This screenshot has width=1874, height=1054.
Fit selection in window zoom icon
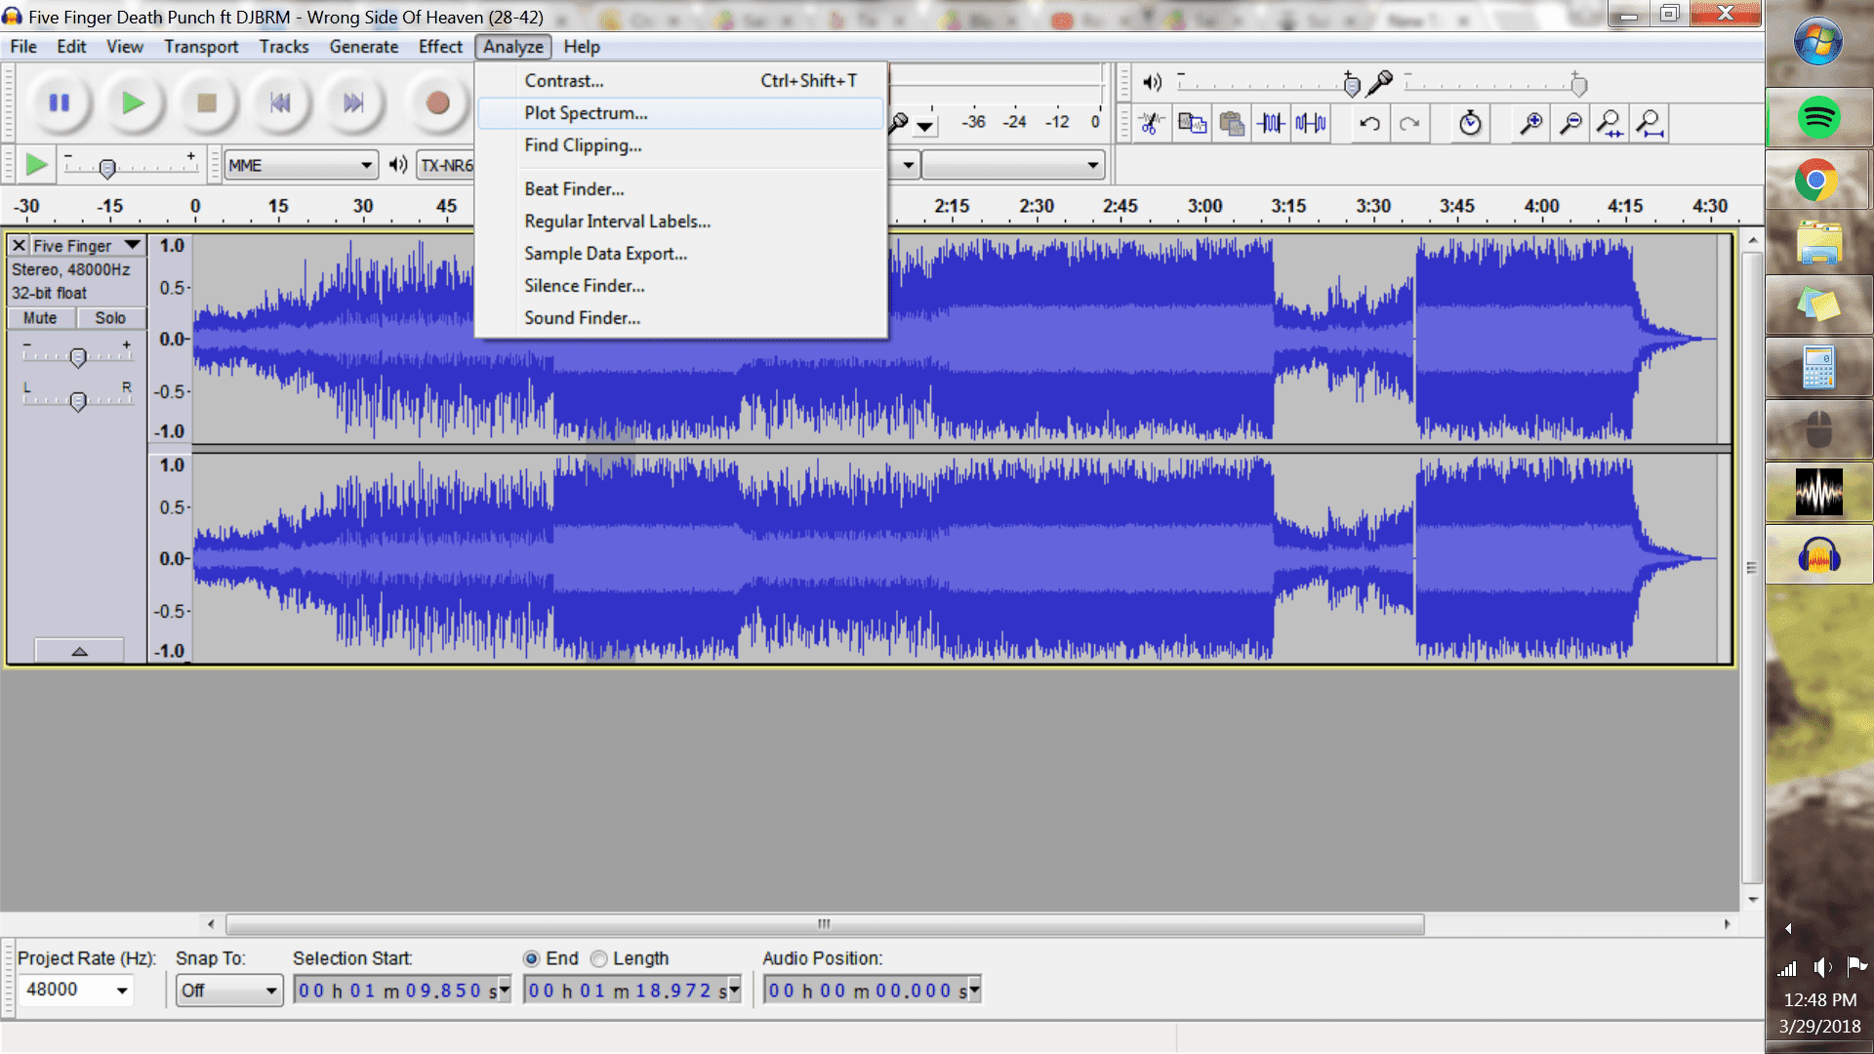point(1610,123)
